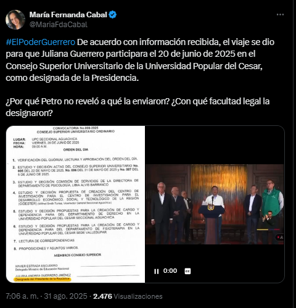Image resolution: width=296 pixels, height=308 pixels.
Task: Pause the video with the pause icon
Action: [156, 272]
